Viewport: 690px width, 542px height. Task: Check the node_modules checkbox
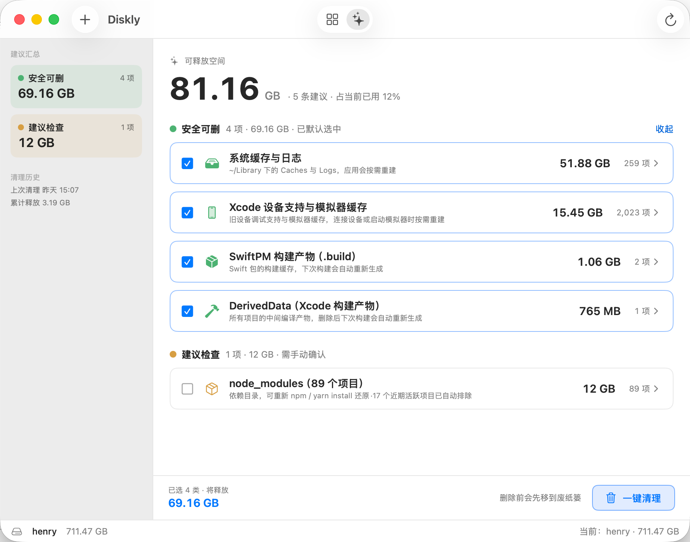[x=187, y=389]
